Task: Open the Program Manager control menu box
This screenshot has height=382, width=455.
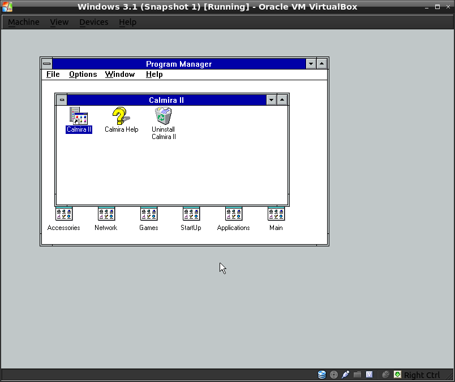Action: (47, 64)
